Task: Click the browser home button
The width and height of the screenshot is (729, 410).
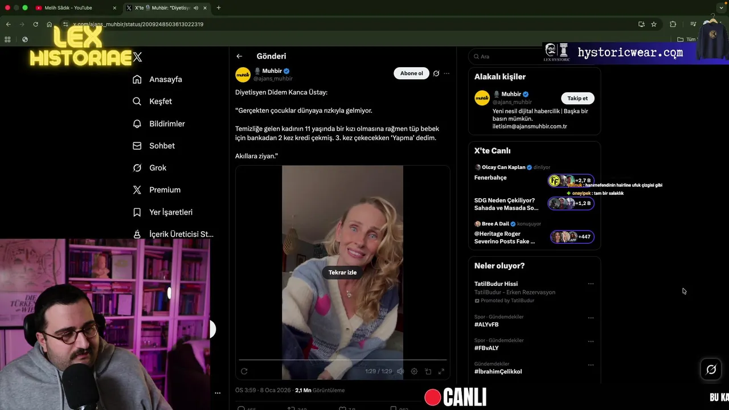Action: tap(49, 24)
